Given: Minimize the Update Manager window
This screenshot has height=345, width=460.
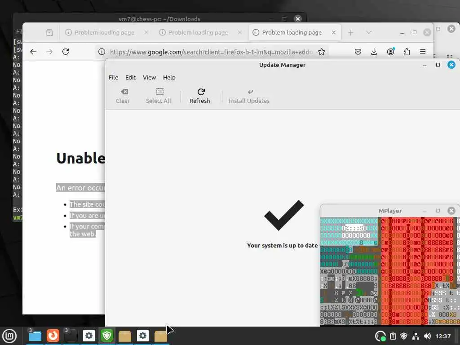Looking at the screenshot, I should 425,65.
